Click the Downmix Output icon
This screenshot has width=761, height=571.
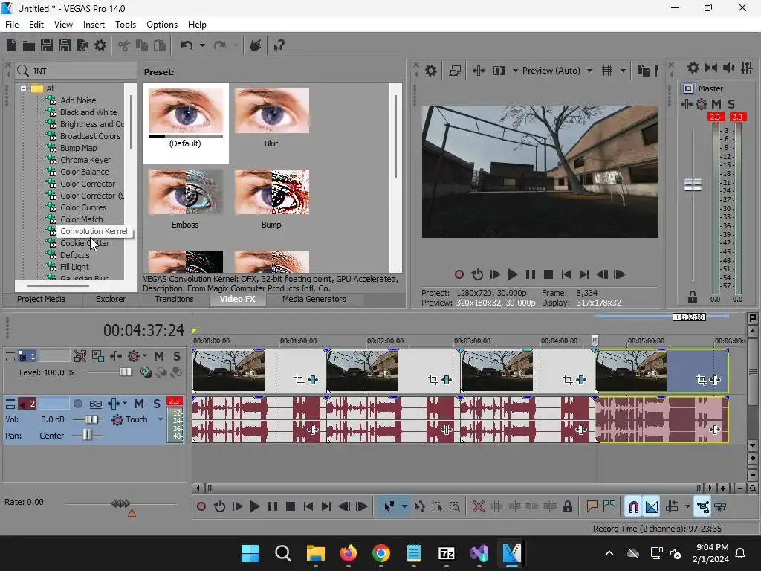pos(711,68)
